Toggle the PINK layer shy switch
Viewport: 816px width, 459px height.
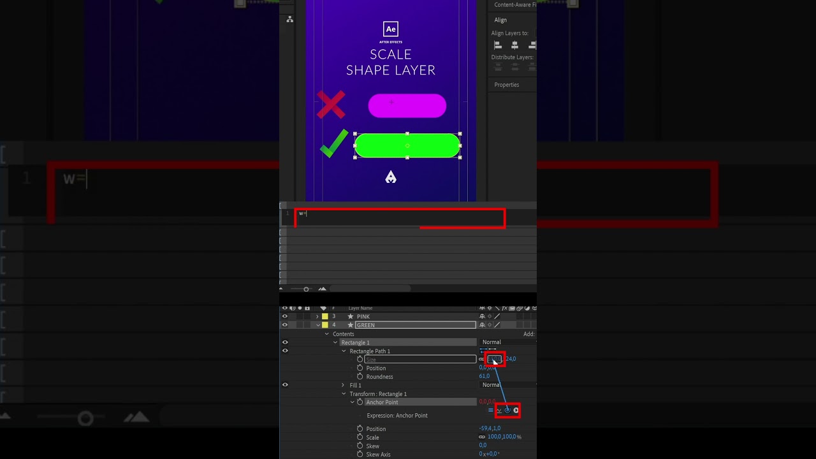482,316
